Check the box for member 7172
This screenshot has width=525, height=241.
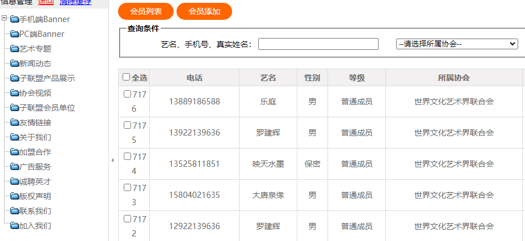[127, 219]
